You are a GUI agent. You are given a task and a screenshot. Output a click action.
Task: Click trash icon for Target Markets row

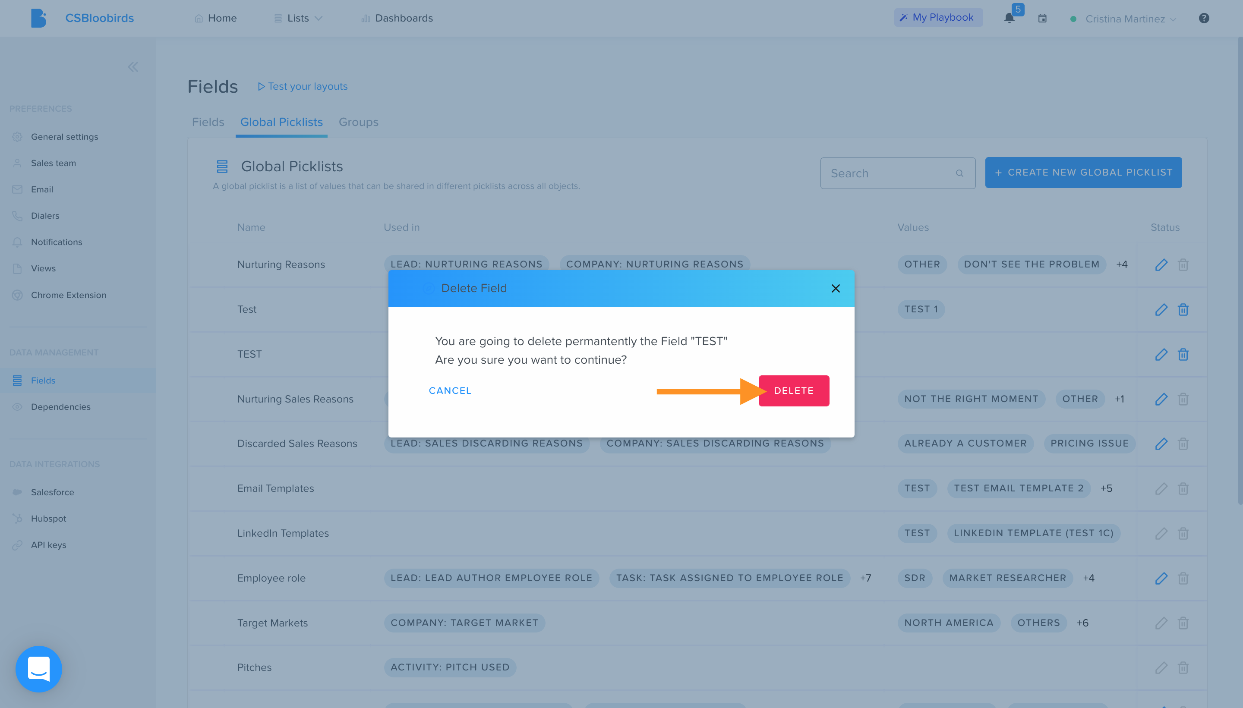(1183, 623)
